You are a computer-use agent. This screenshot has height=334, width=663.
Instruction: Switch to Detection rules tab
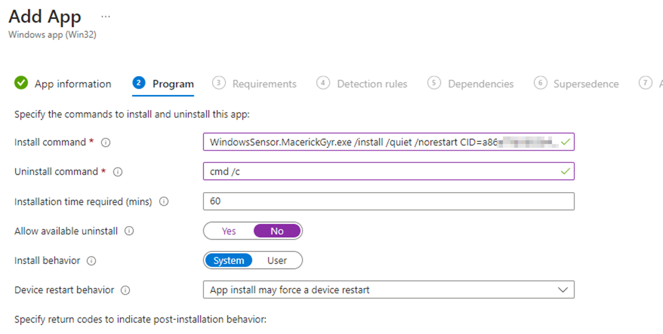(371, 84)
